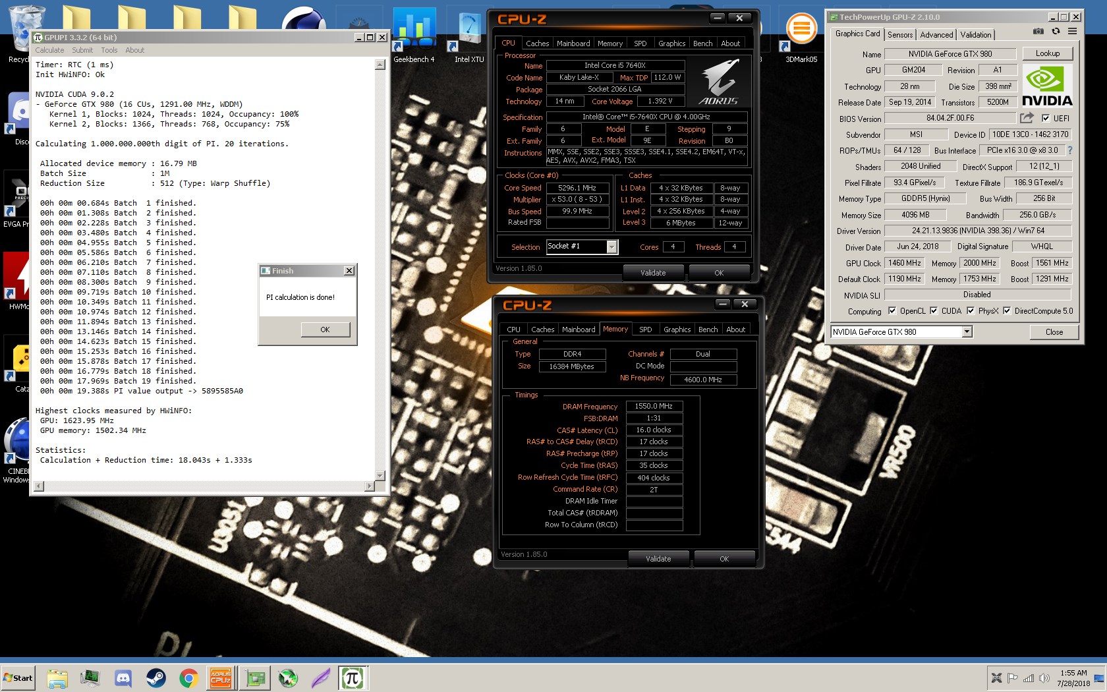Click the GPU Name field NVIDIA GeForce GTX 980
Screen dimensions: 1107x692
[950, 54]
